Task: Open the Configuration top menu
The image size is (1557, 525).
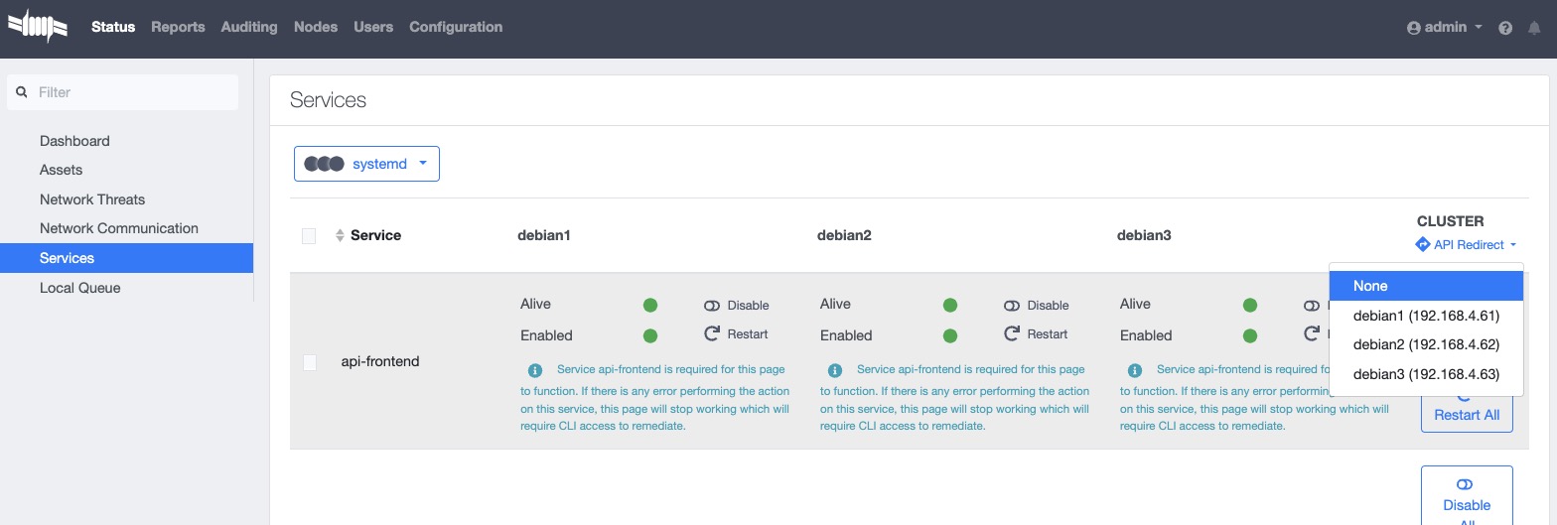Action: pyautogui.click(x=456, y=27)
